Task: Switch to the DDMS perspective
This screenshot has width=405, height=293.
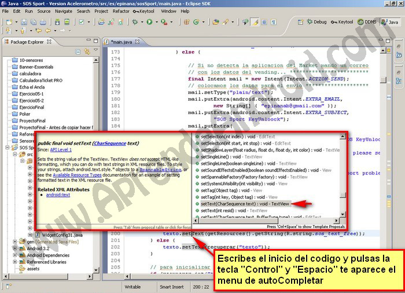Action: click(x=367, y=22)
